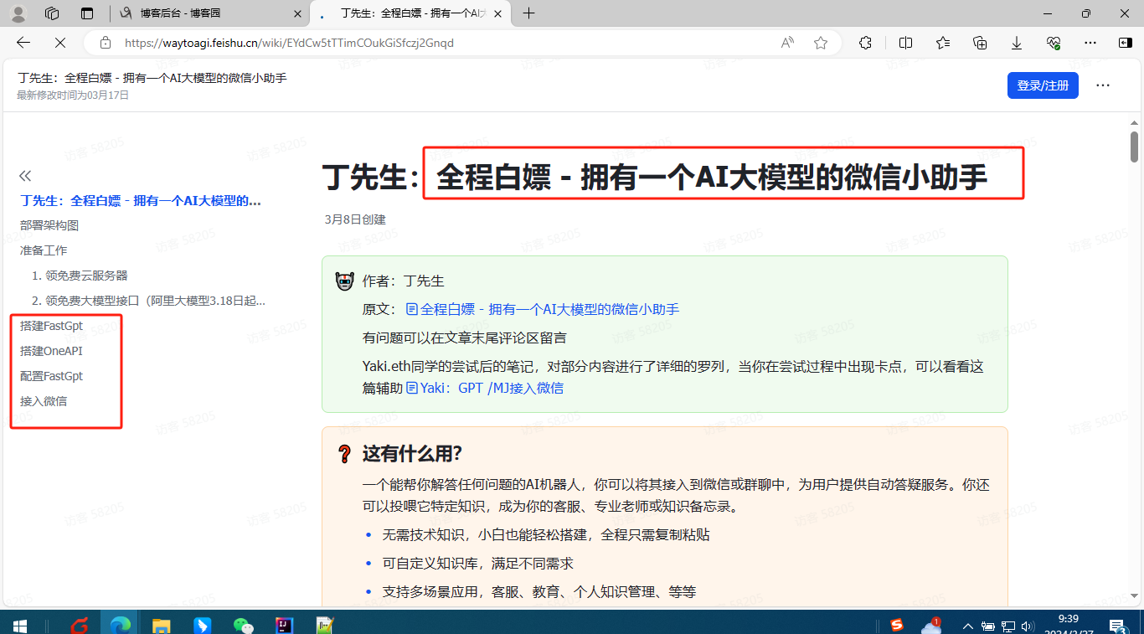
Task: Close the 博客后台 - 博客园 tab
Action: (x=297, y=13)
